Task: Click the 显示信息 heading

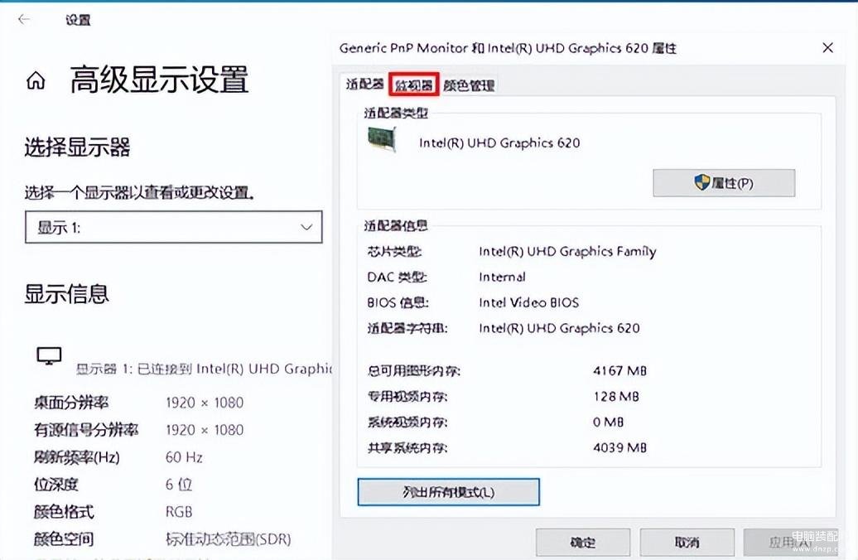Action: coord(67,294)
